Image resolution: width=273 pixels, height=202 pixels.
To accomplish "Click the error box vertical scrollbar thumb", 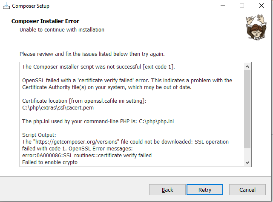I will tap(247, 109).
